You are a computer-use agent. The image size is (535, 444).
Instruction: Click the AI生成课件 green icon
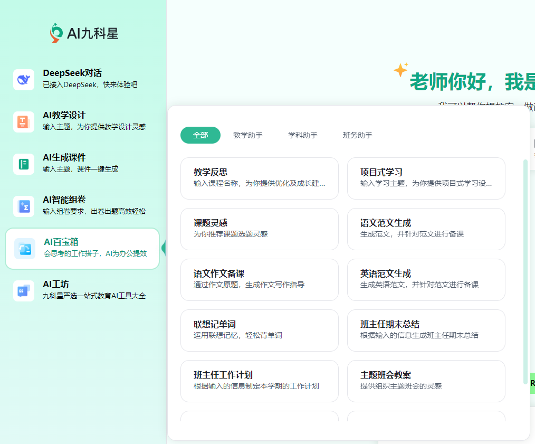[x=24, y=164]
